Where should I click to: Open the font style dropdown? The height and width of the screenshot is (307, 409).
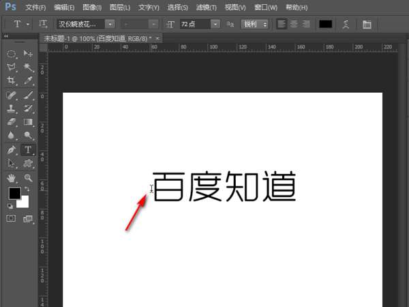(x=153, y=25)
